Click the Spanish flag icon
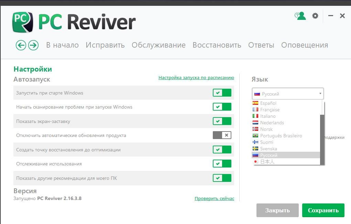The image size is (351, 224). point(255,103)
